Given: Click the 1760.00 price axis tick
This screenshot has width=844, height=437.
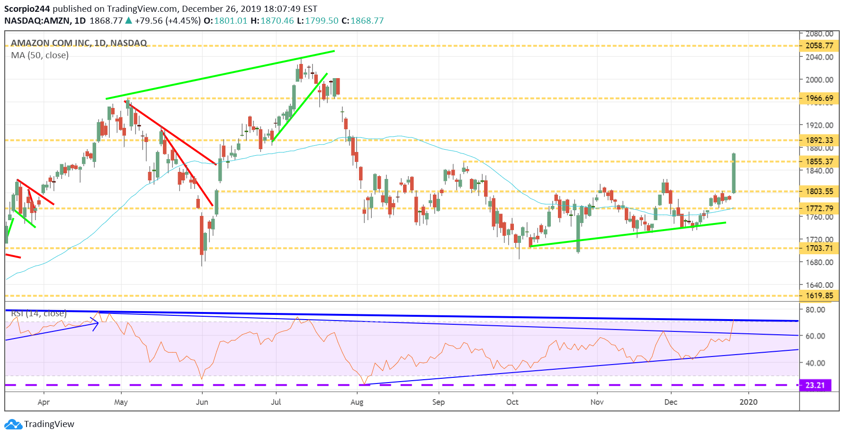Looking at the screenshot, I should tap(820, 217).
